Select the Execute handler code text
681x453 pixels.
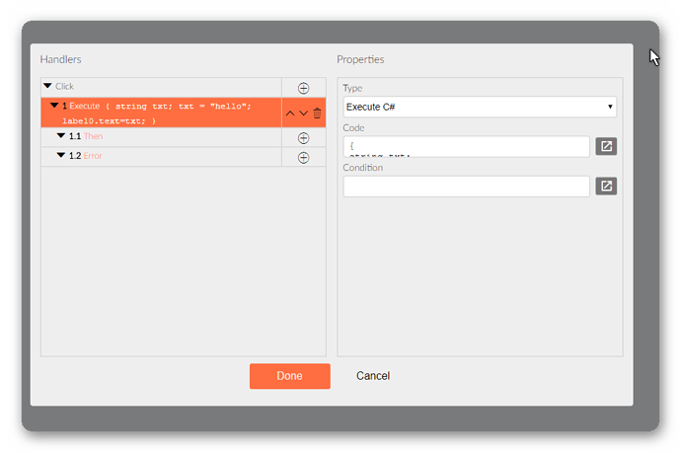[x=157, y=113]
